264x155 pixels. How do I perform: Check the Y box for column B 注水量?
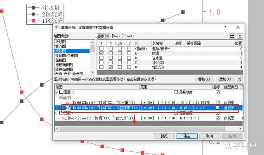(111, 58)
